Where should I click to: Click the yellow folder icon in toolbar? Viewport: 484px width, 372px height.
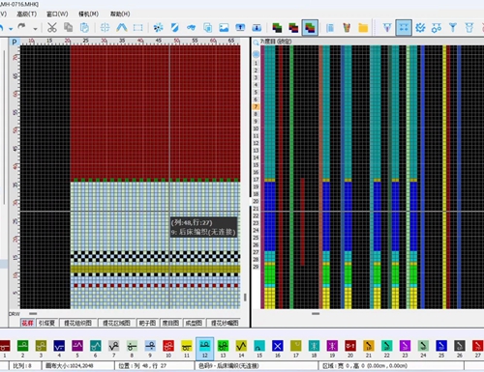(363, 28)
